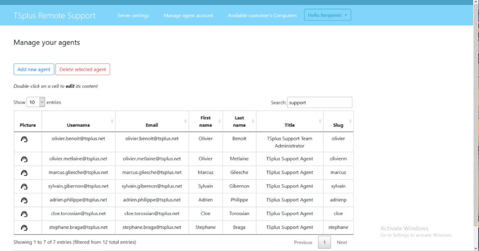This screenshot has height=251, width=479.
Task: Click Adrien Philippe's profile picture icon
Action: pos(24,200)
